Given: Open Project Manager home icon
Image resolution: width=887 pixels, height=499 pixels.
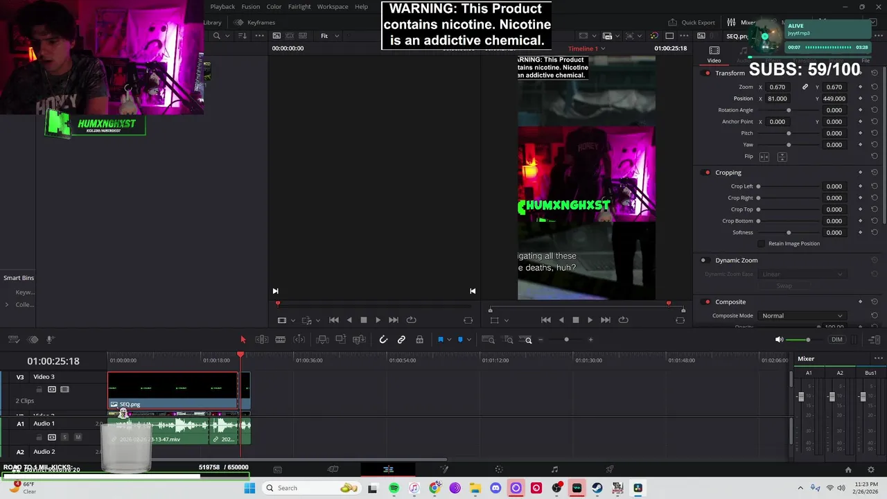Looking at the screenshot, I should (848, 470).
